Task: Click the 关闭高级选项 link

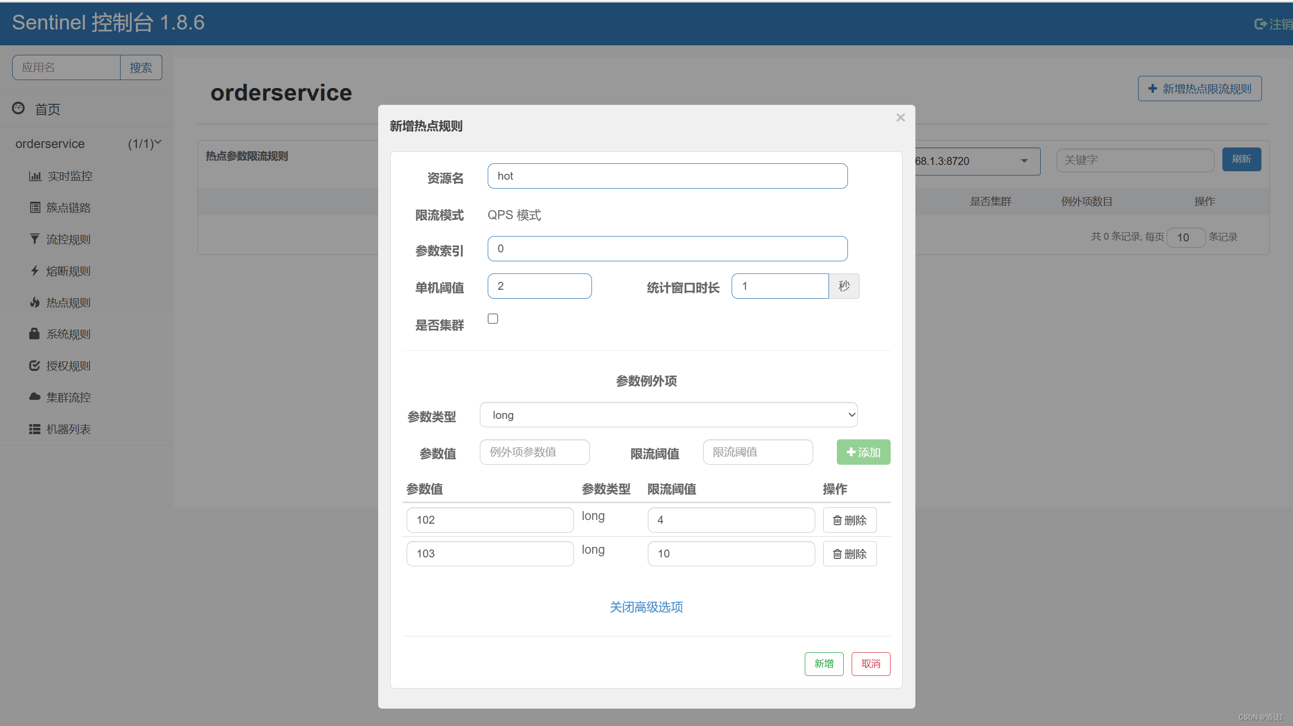Action: point(646,607)
